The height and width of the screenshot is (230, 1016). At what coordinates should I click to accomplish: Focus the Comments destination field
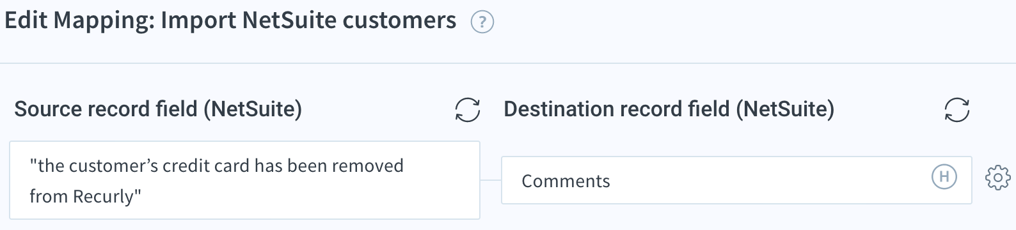736,180
